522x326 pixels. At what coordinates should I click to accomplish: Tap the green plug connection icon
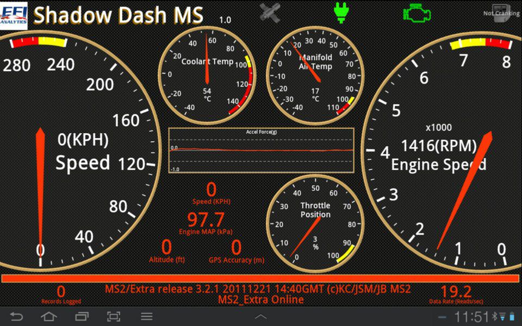click(x=341, y=13)
